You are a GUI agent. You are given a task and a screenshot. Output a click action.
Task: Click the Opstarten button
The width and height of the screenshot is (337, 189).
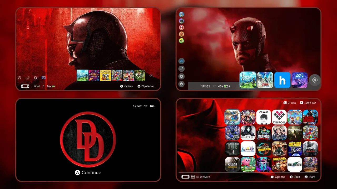click(146, 86)
